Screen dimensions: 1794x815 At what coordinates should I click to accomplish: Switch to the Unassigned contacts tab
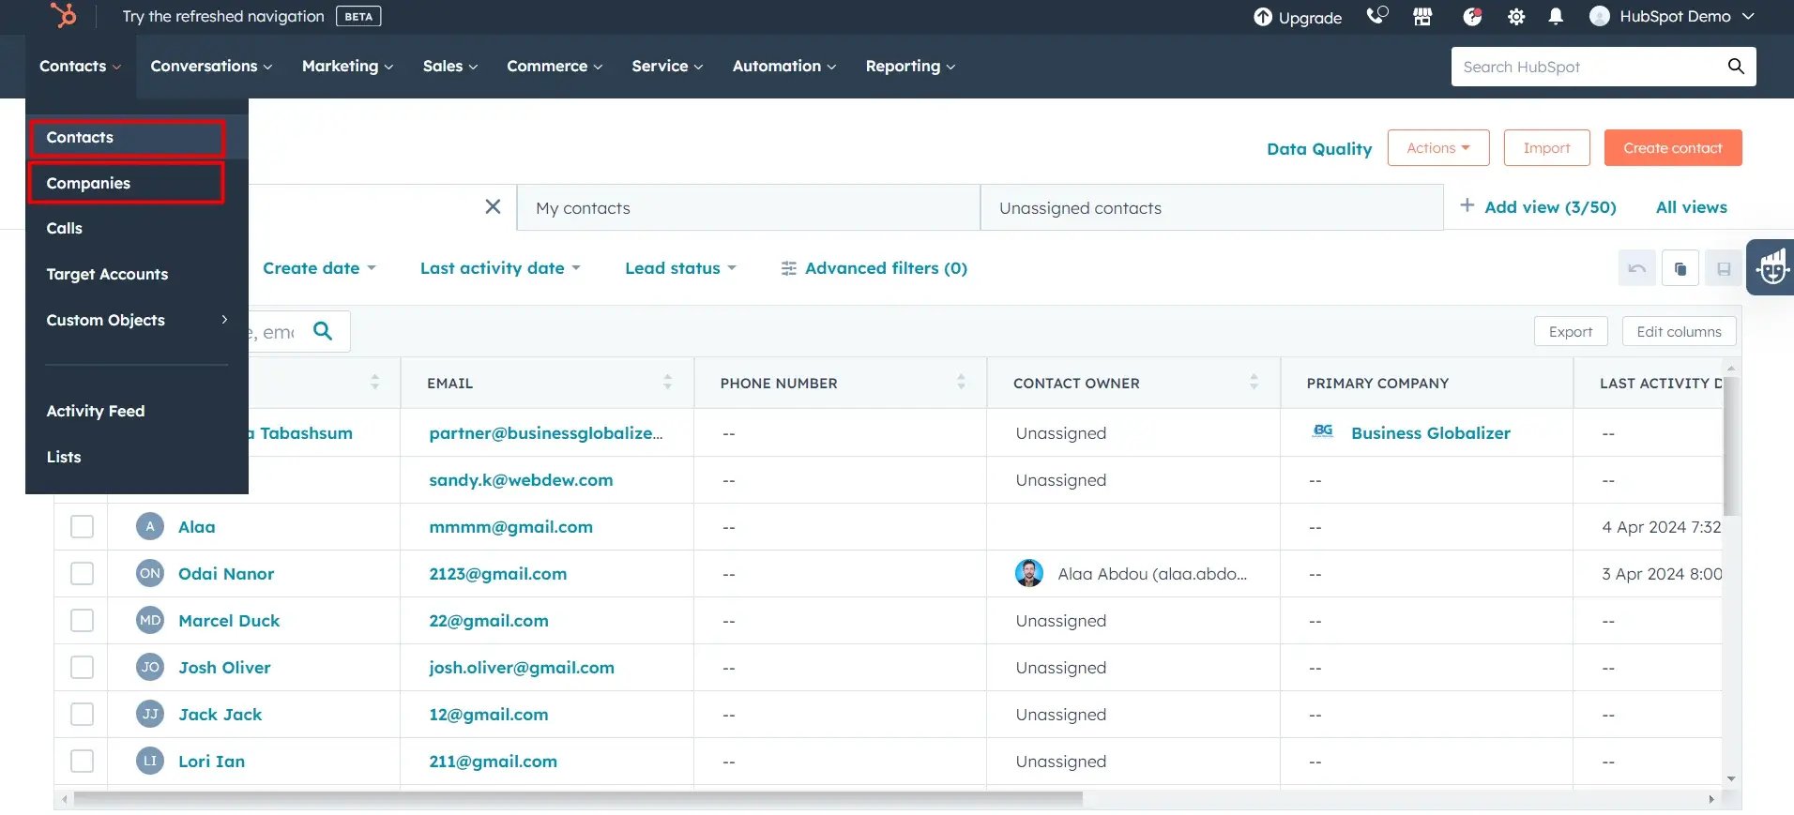(x=1211, y=207)
